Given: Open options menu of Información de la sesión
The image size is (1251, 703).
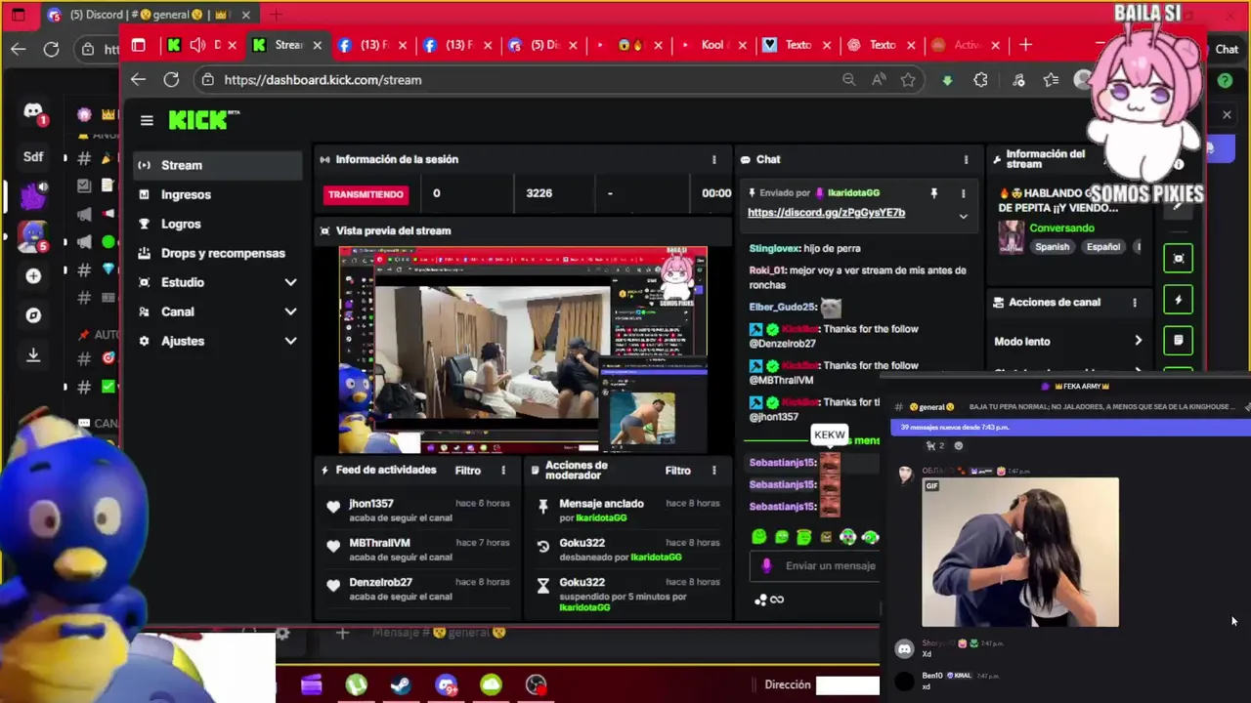Looking at the screenshot, I should (713, 159).
